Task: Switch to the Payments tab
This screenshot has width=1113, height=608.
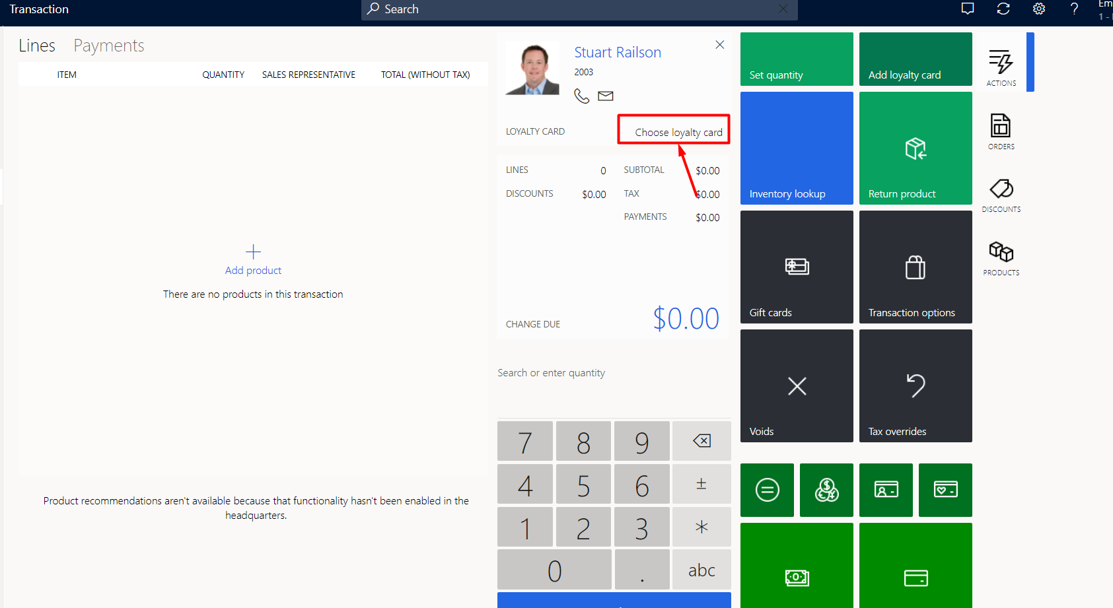Action: coord(109,46)
